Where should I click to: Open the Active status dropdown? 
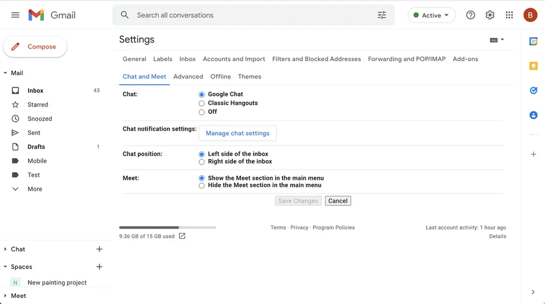coord(431,15)
